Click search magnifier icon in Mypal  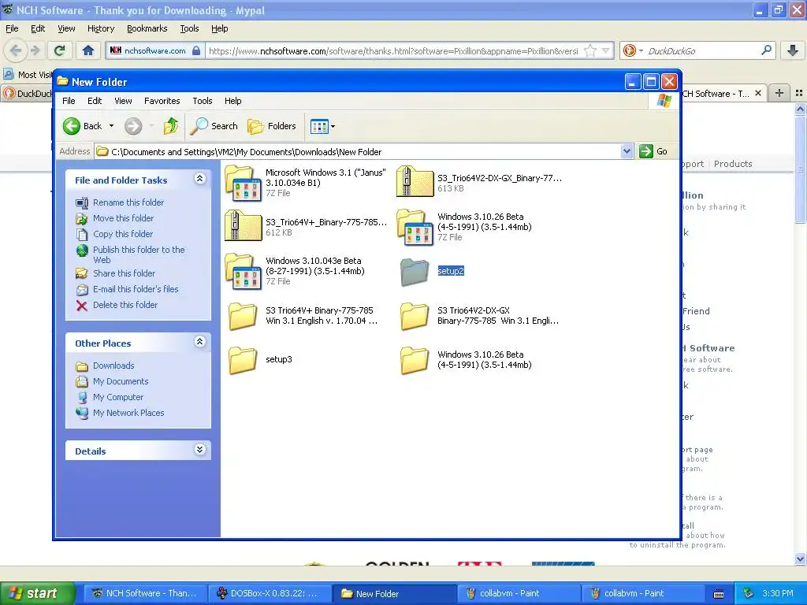tap(766, 50)
